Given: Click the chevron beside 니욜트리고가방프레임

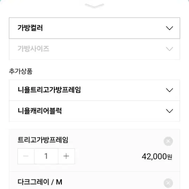Looking at the screenshot, I should point(169,90).
